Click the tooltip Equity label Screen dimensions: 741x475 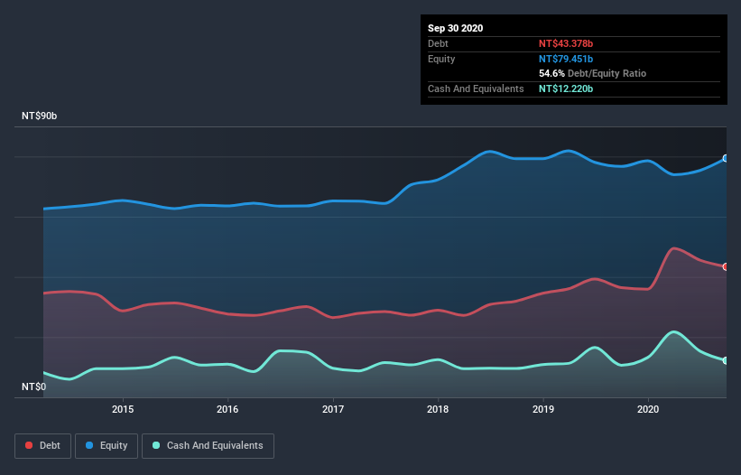[x=441, y=59]
